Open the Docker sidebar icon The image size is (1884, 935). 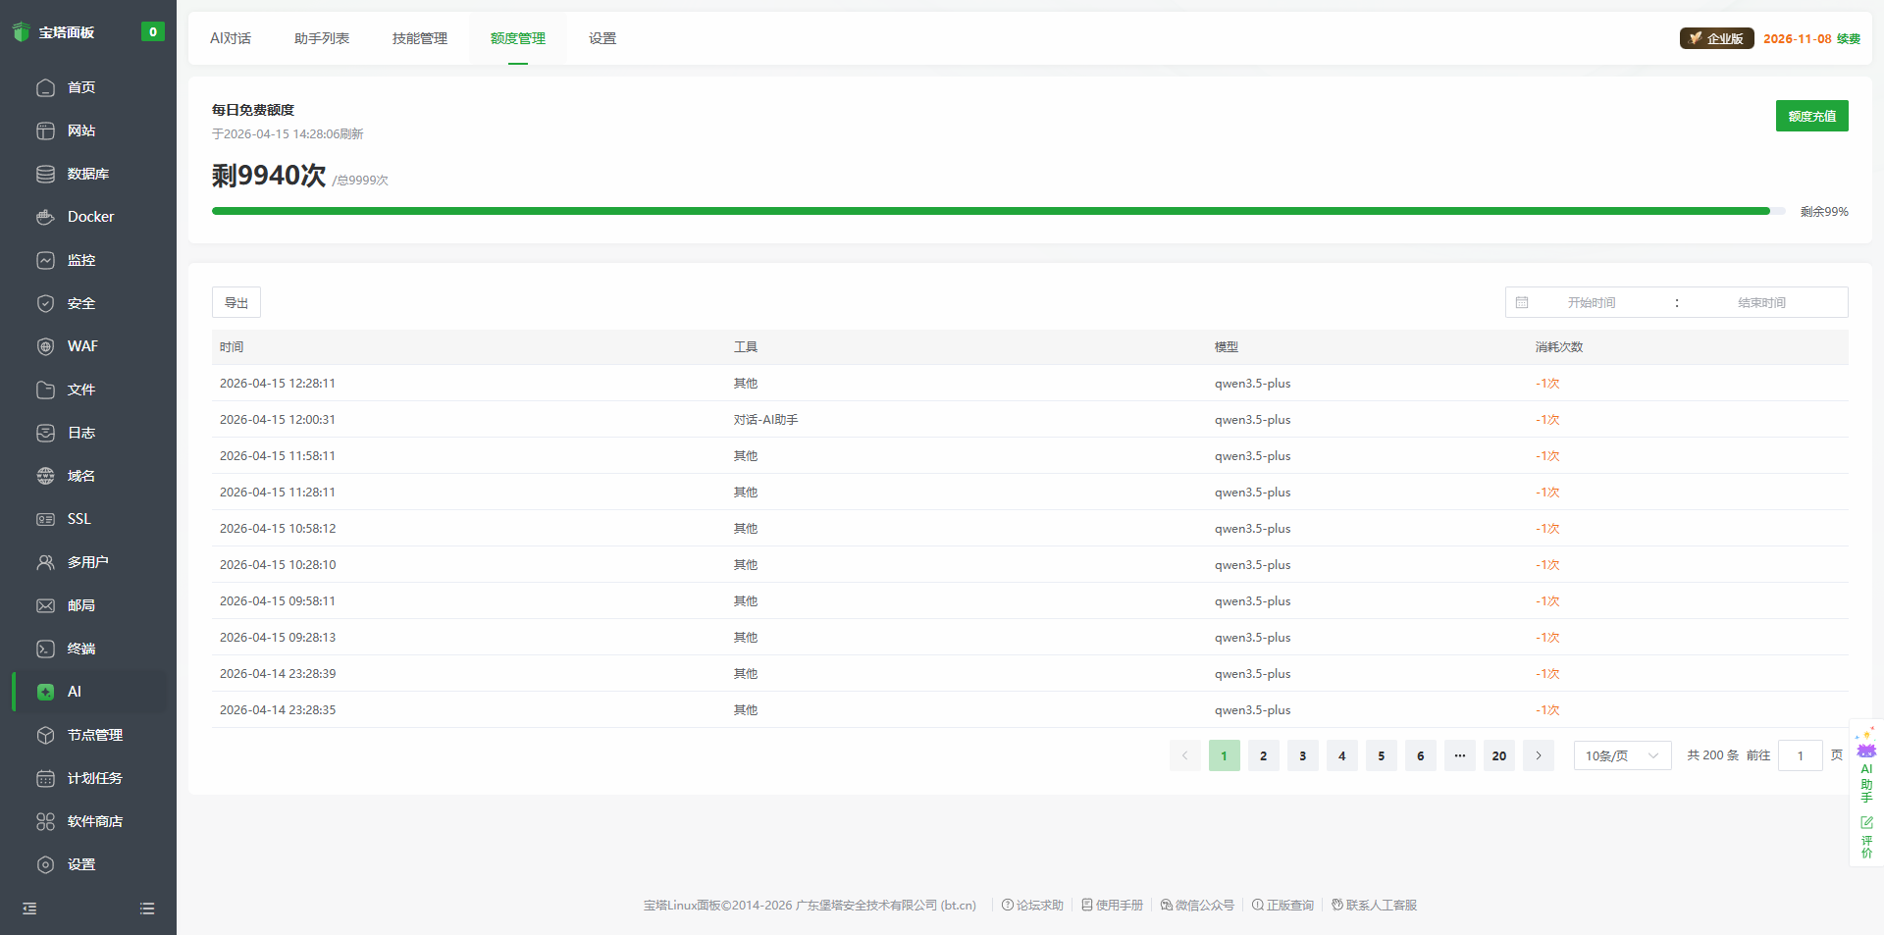pyautogui.click(x=45, y=217)
